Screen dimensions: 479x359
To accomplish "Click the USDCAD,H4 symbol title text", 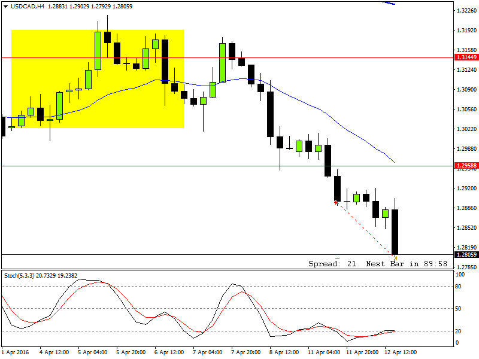I will (28, 7).
